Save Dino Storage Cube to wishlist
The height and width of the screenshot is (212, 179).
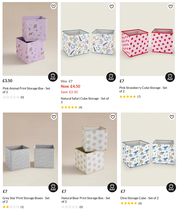point(172,117)
